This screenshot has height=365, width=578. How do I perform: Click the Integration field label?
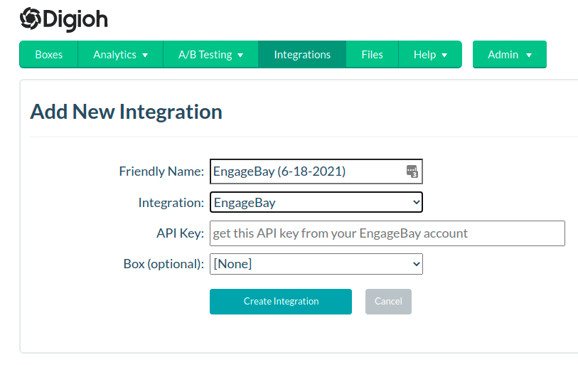point(171,203)
